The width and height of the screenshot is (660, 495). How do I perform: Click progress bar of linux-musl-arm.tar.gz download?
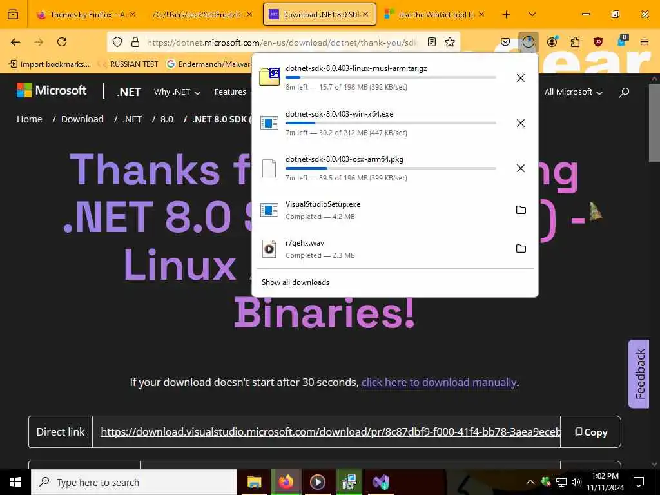click(x=391, y=77)
